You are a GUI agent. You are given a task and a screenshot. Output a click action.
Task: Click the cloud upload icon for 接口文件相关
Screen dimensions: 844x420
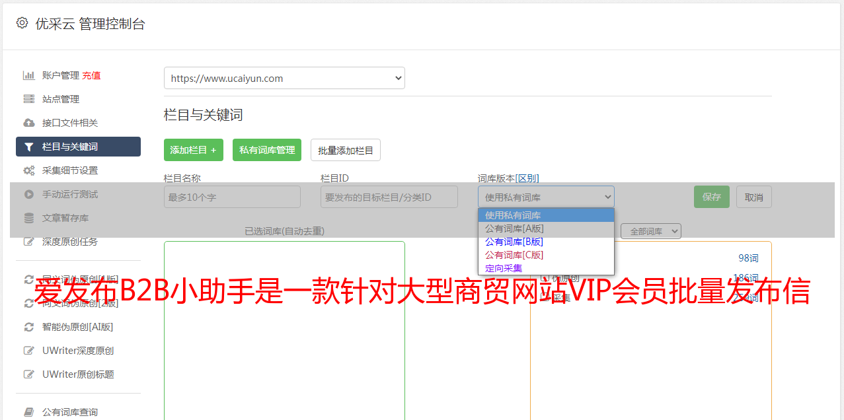(28, 123)
